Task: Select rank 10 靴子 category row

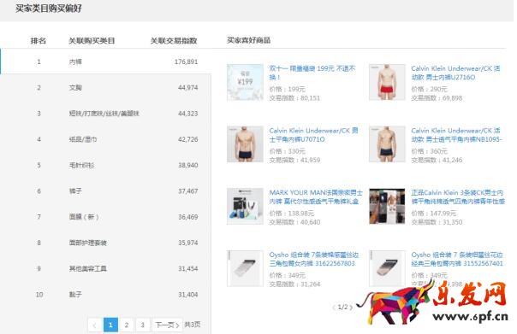Action: [105, 295]
